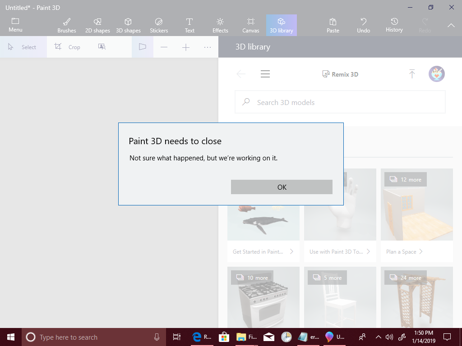462x346 pixels.
Task: Open the 3D shapes tab
Action: 128,25
